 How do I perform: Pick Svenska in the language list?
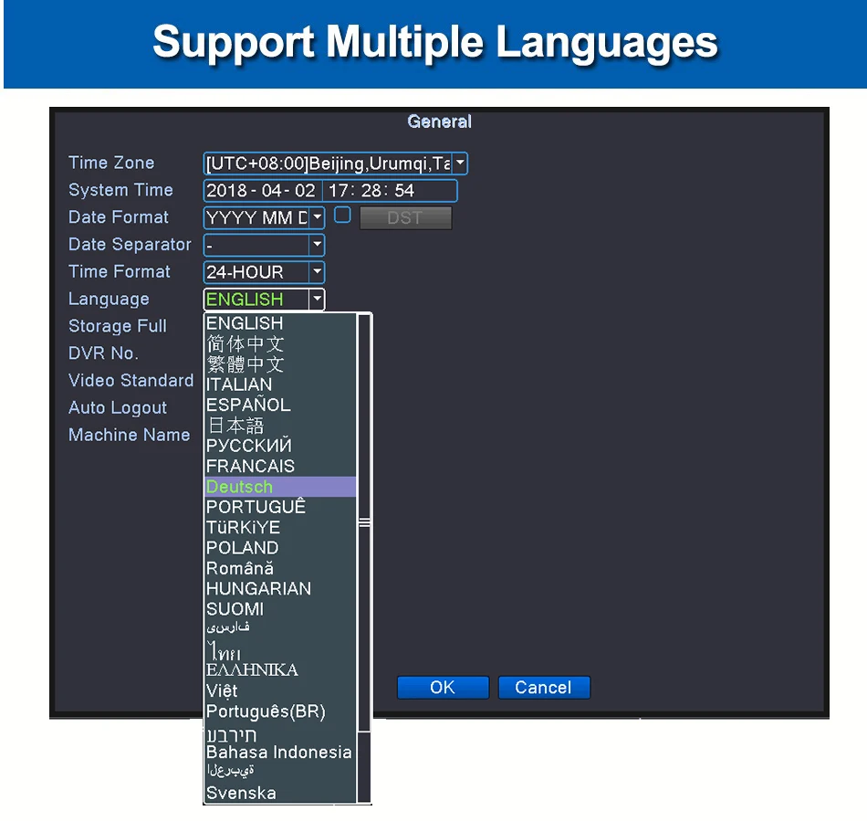tap(280, 793)
